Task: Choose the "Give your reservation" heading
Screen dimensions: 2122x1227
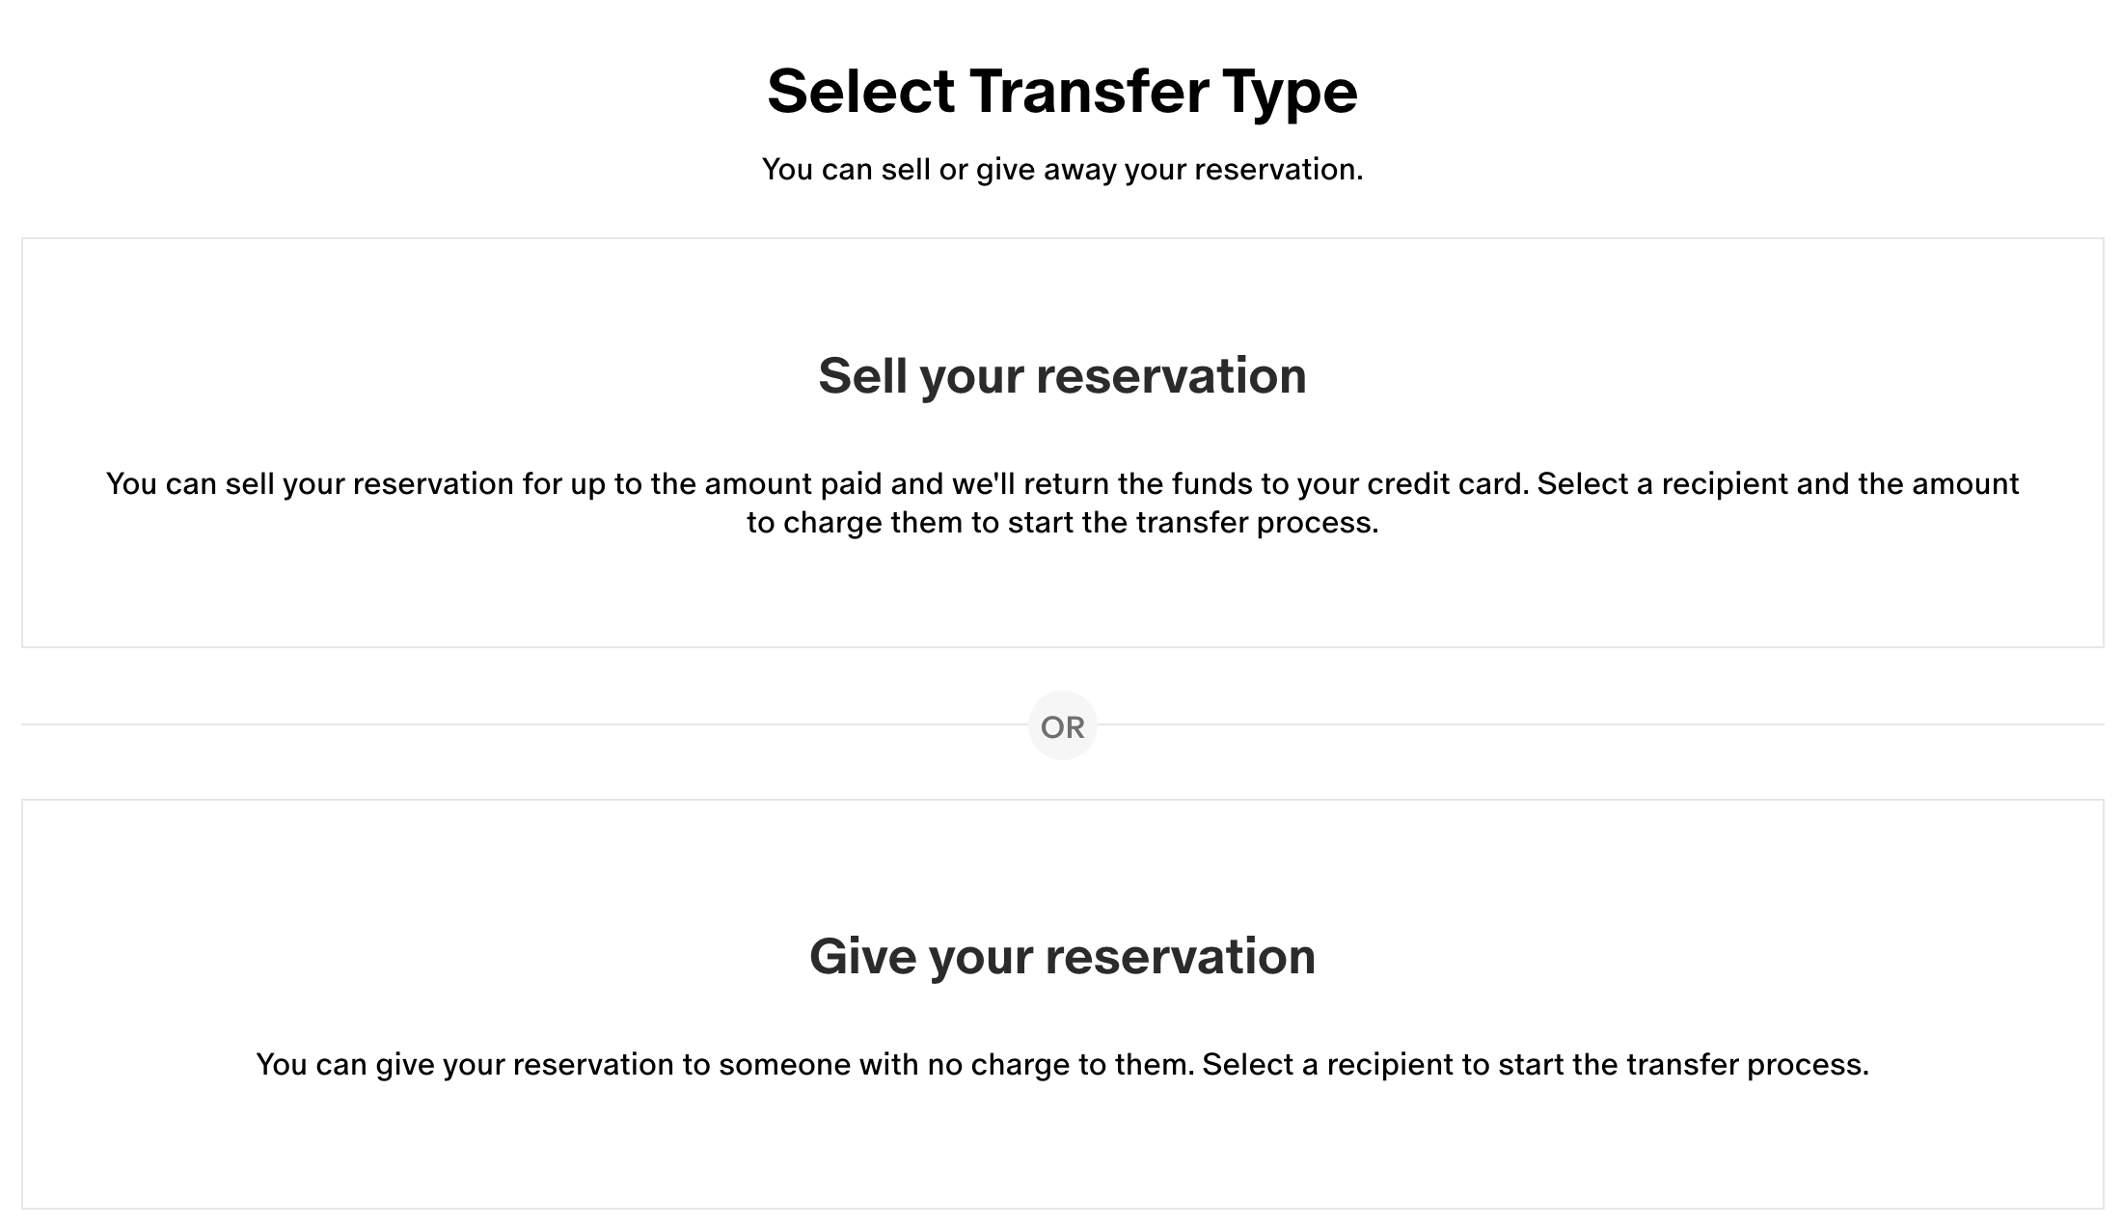Action: (1062, 957)
